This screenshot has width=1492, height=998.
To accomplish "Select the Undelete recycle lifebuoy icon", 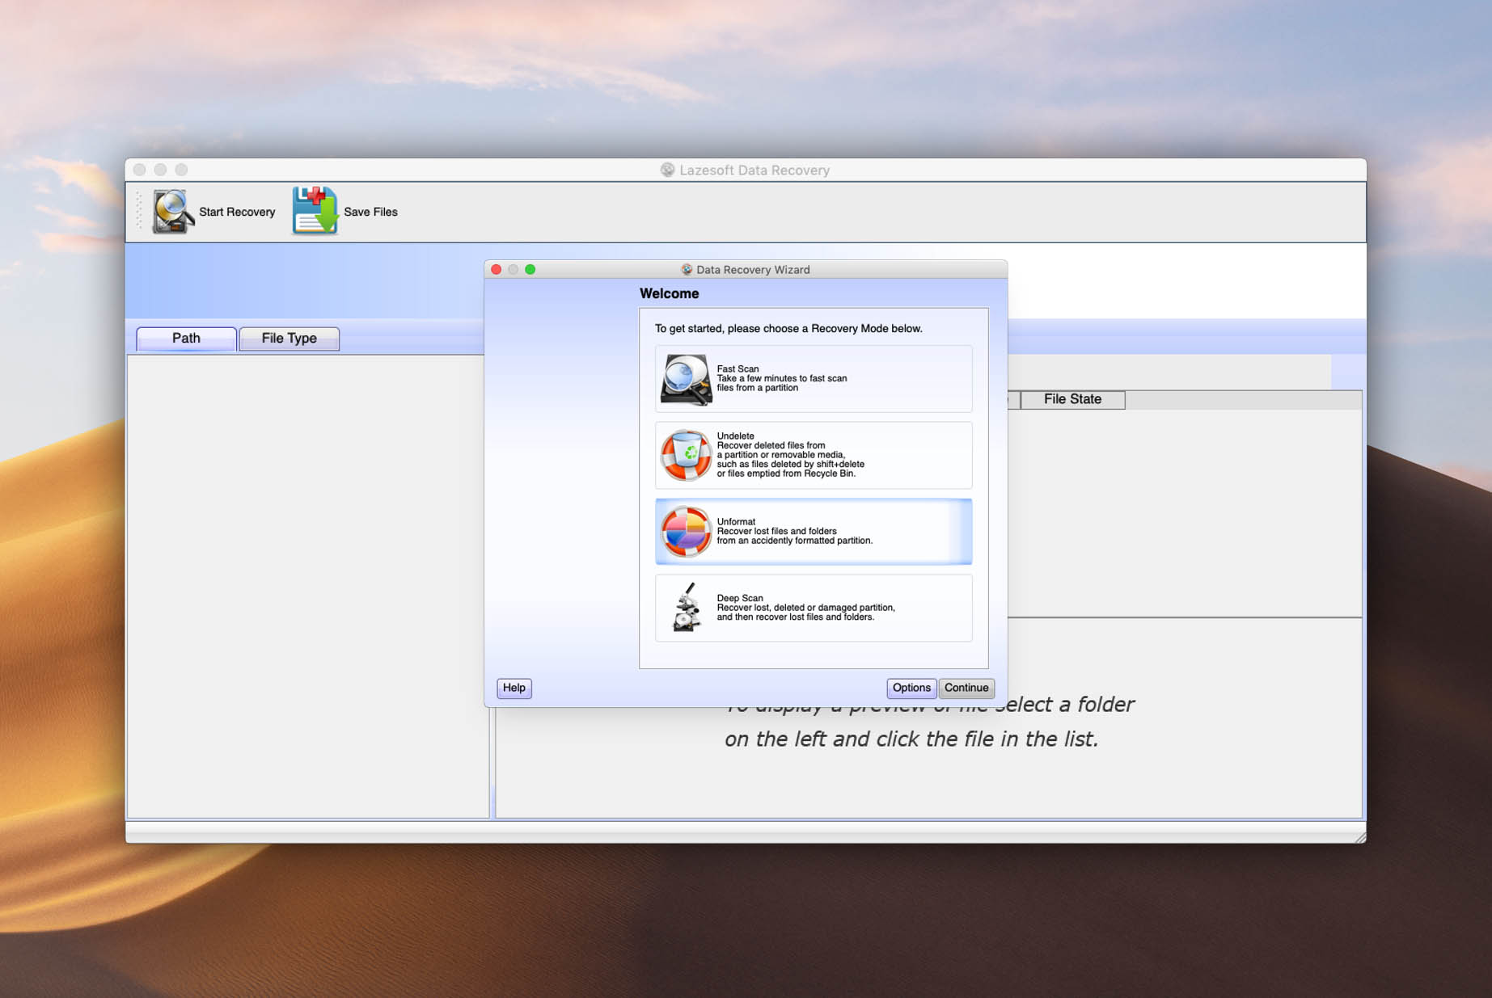I will [x=686, y=455].
